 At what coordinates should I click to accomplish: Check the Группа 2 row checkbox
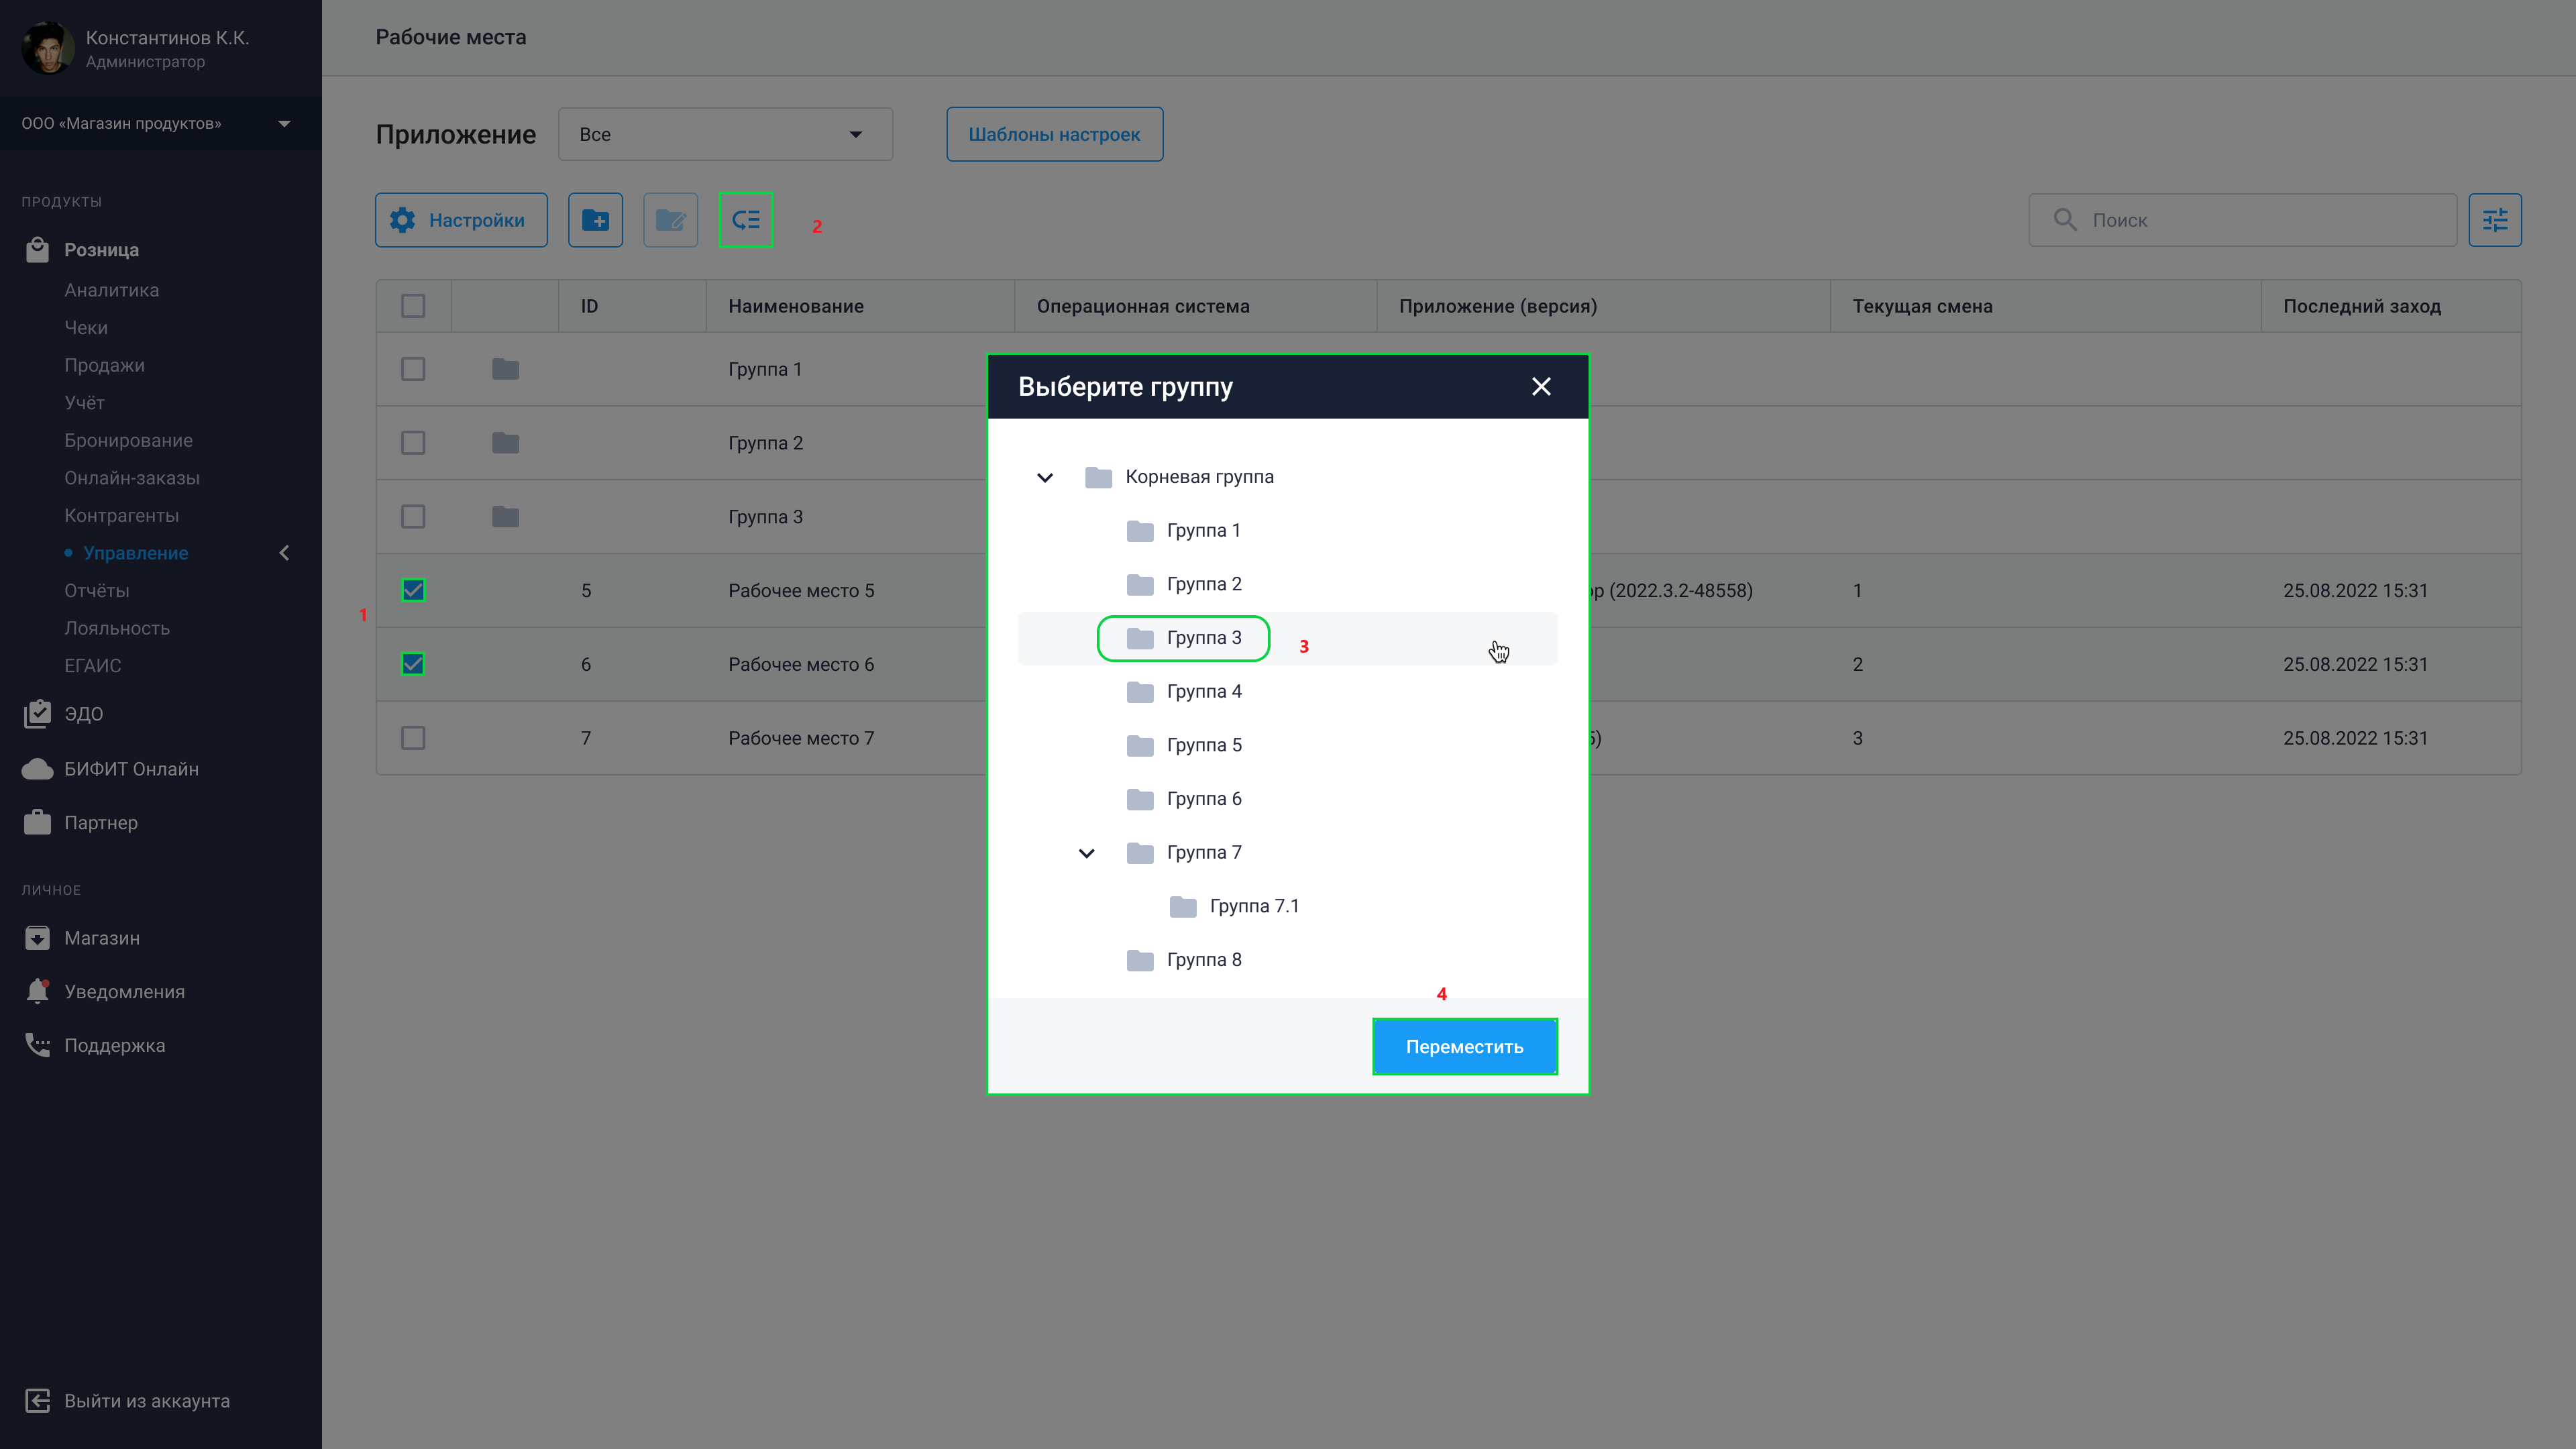click(413, 443)
